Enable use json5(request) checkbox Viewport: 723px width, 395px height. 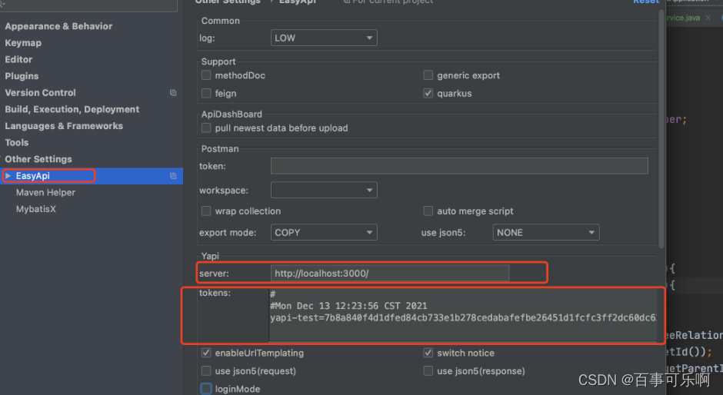pos(206,370)
